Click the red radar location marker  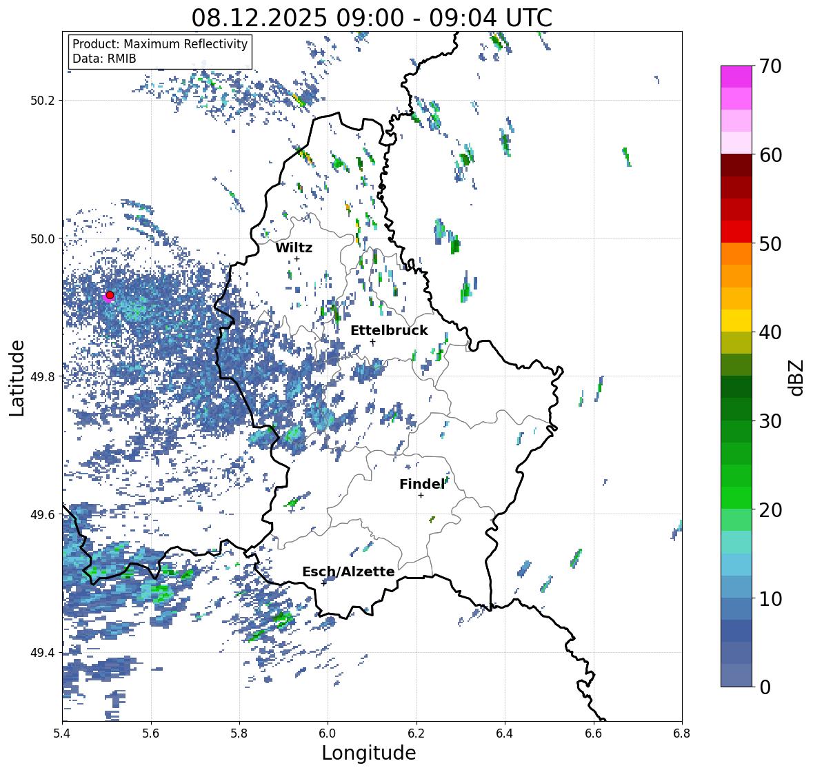(110, 295)
